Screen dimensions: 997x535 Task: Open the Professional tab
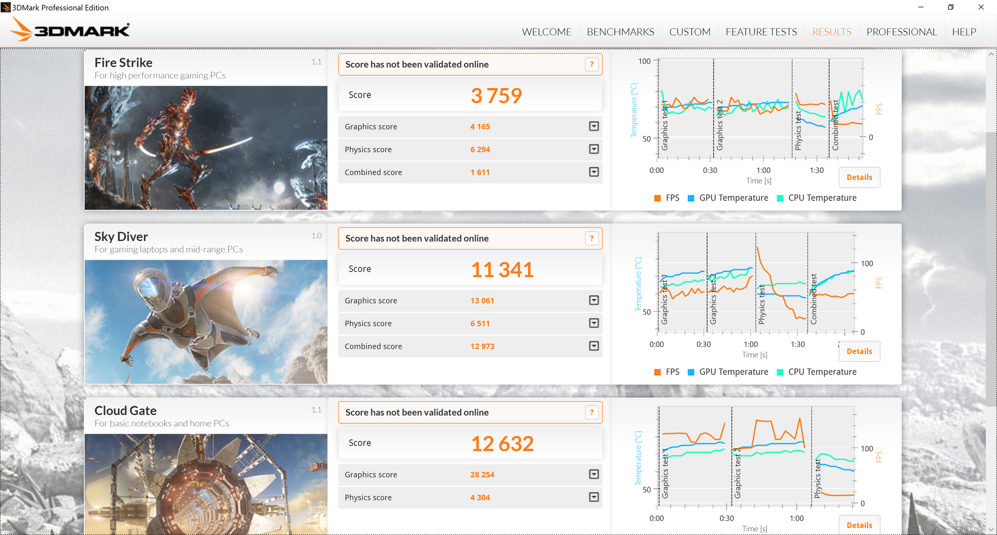click(901, 32)
